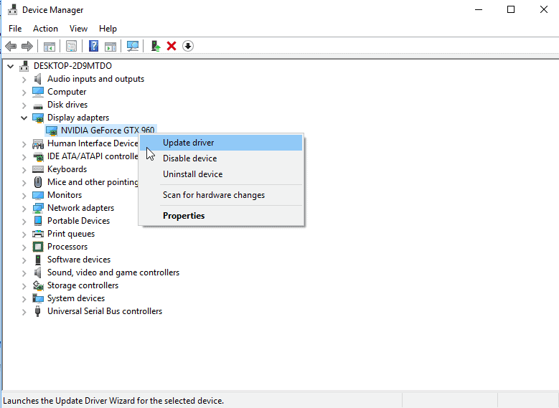Click the Properties sheet toolbar icon

pyautogui.click(x=71, y=46)
